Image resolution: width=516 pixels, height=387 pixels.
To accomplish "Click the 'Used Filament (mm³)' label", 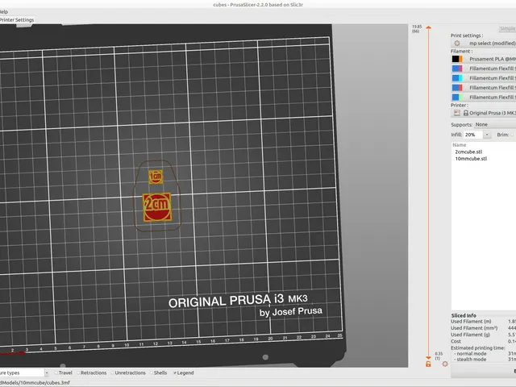I will click(474, 328).
